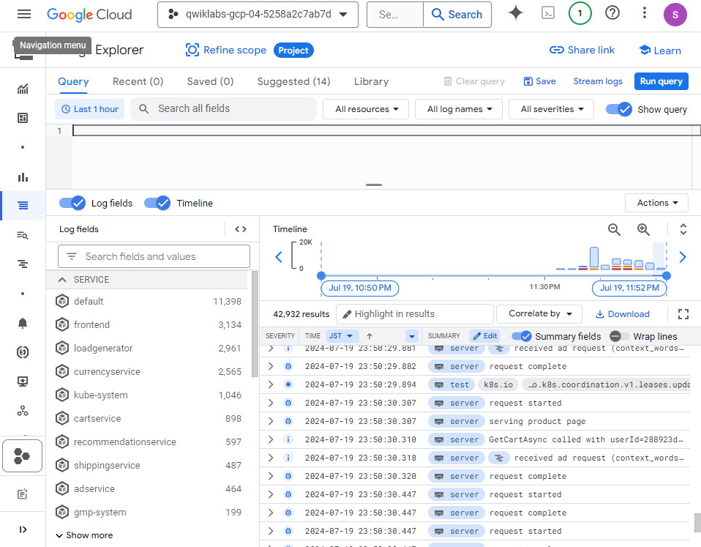Screen dimensions: 701x547
Task: Click the release notes icon in sidebar
Action: pyautogui.click(x=23, y=494)
